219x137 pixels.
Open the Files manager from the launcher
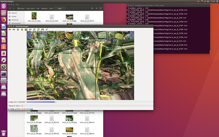(x=4, y=13)
